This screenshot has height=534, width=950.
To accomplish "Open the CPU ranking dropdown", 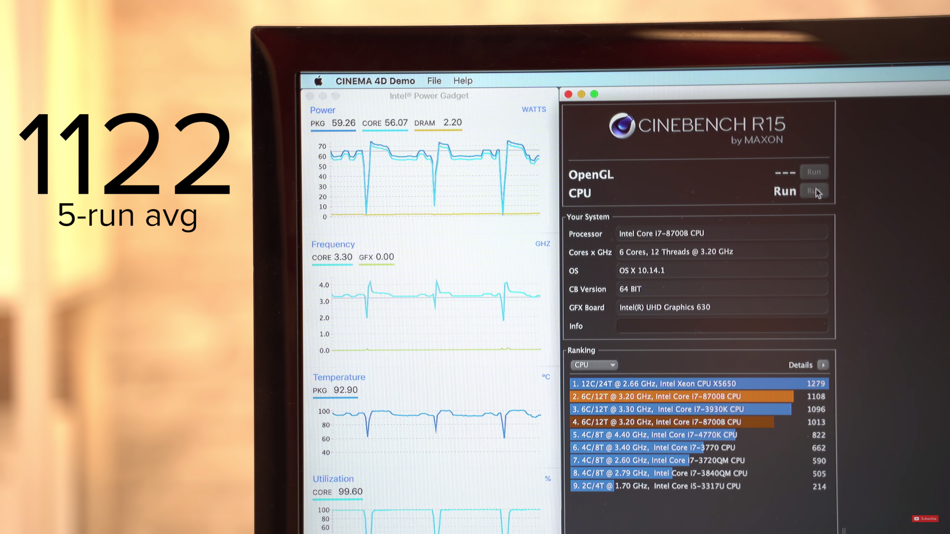I will (x=594, y=365).
